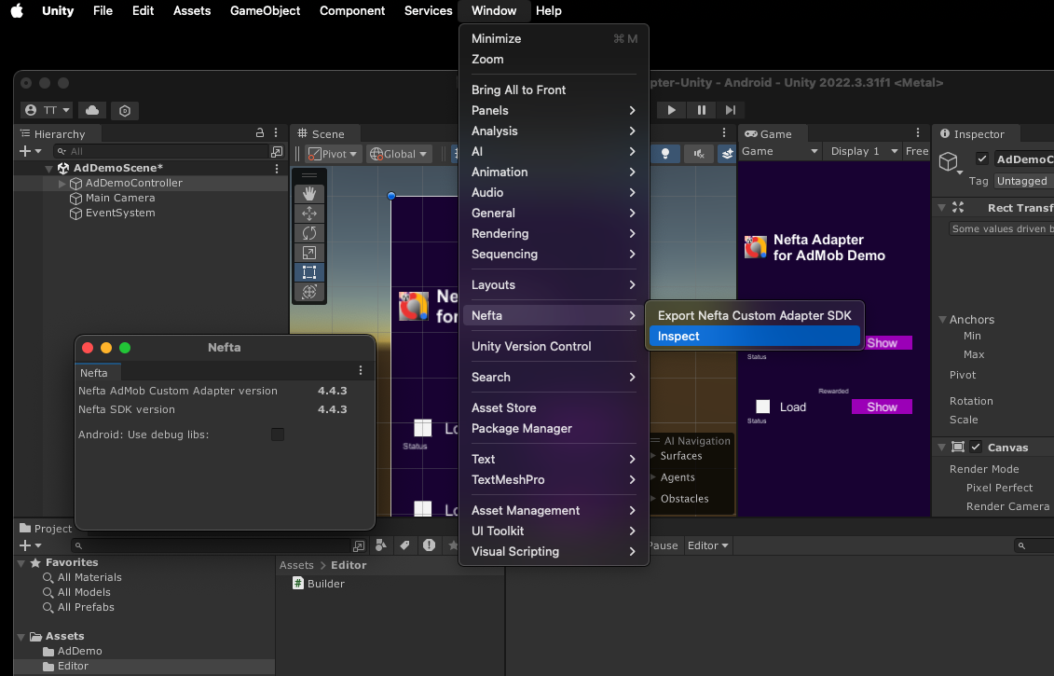Open the Unity Version Control toolbar icon
This screenshot has height=676, width=1054.
pos(125,110)
